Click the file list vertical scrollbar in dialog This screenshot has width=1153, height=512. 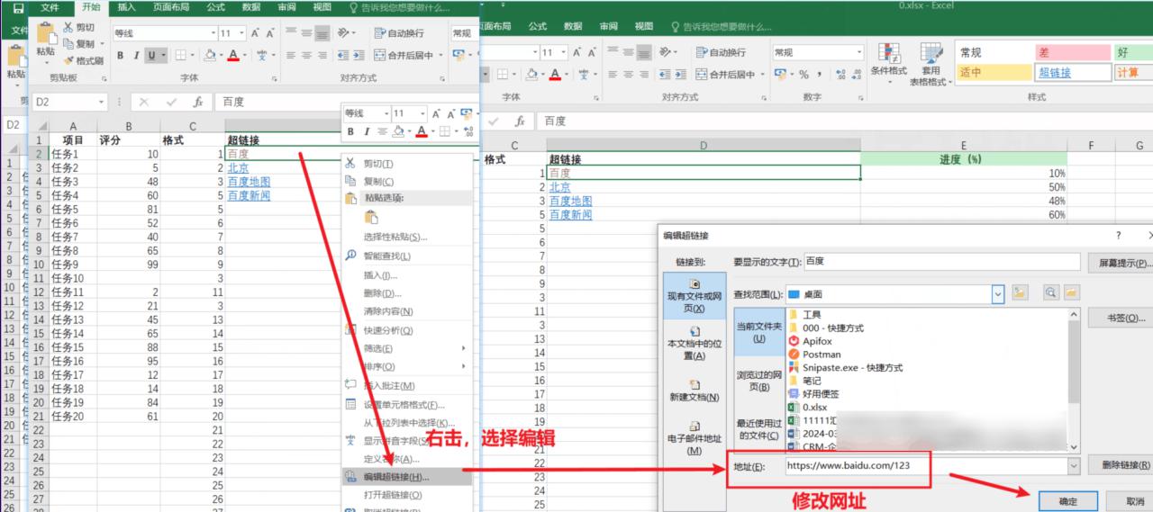[1073, 380]
